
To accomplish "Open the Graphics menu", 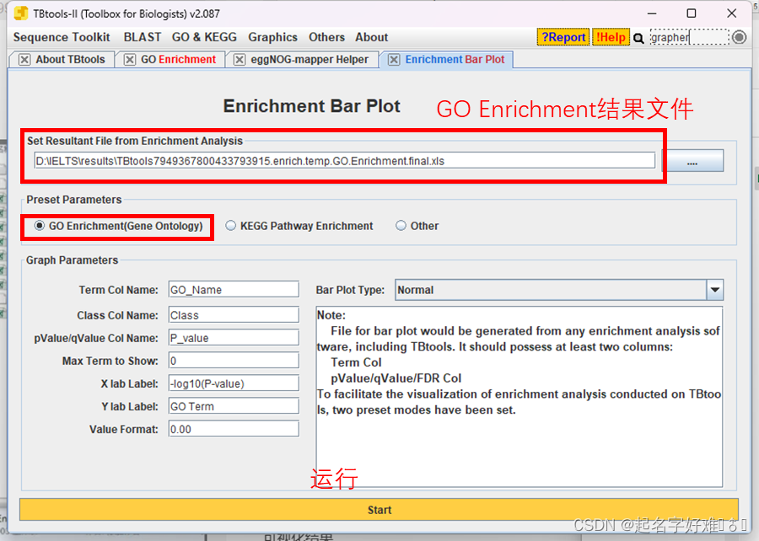I will 272,37.
